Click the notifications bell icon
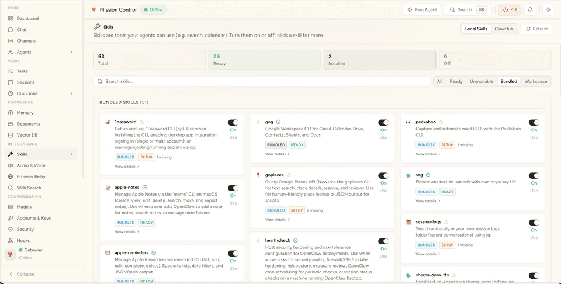Screen dimensions: 561x284 530,10
